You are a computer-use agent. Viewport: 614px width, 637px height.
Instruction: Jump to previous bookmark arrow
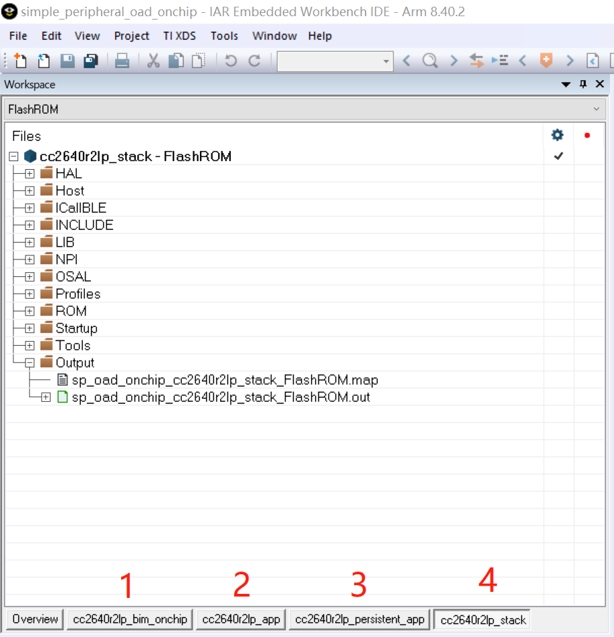click(x=522, y=61)
